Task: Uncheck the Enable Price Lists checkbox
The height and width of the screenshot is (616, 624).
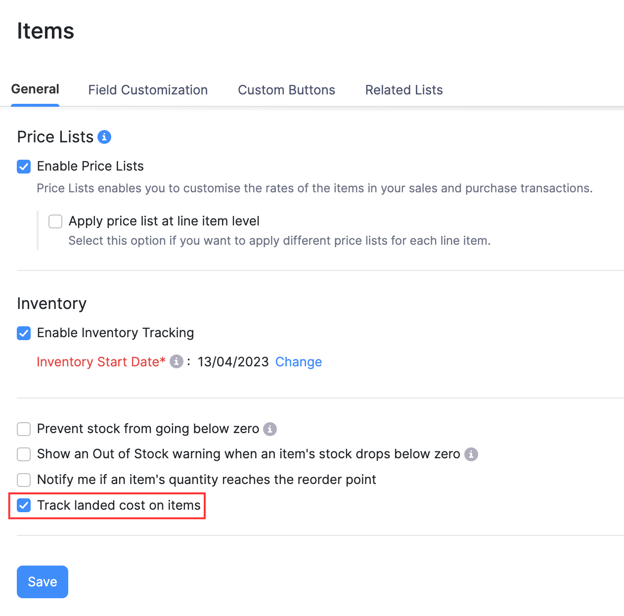Action: click(24, 167)
